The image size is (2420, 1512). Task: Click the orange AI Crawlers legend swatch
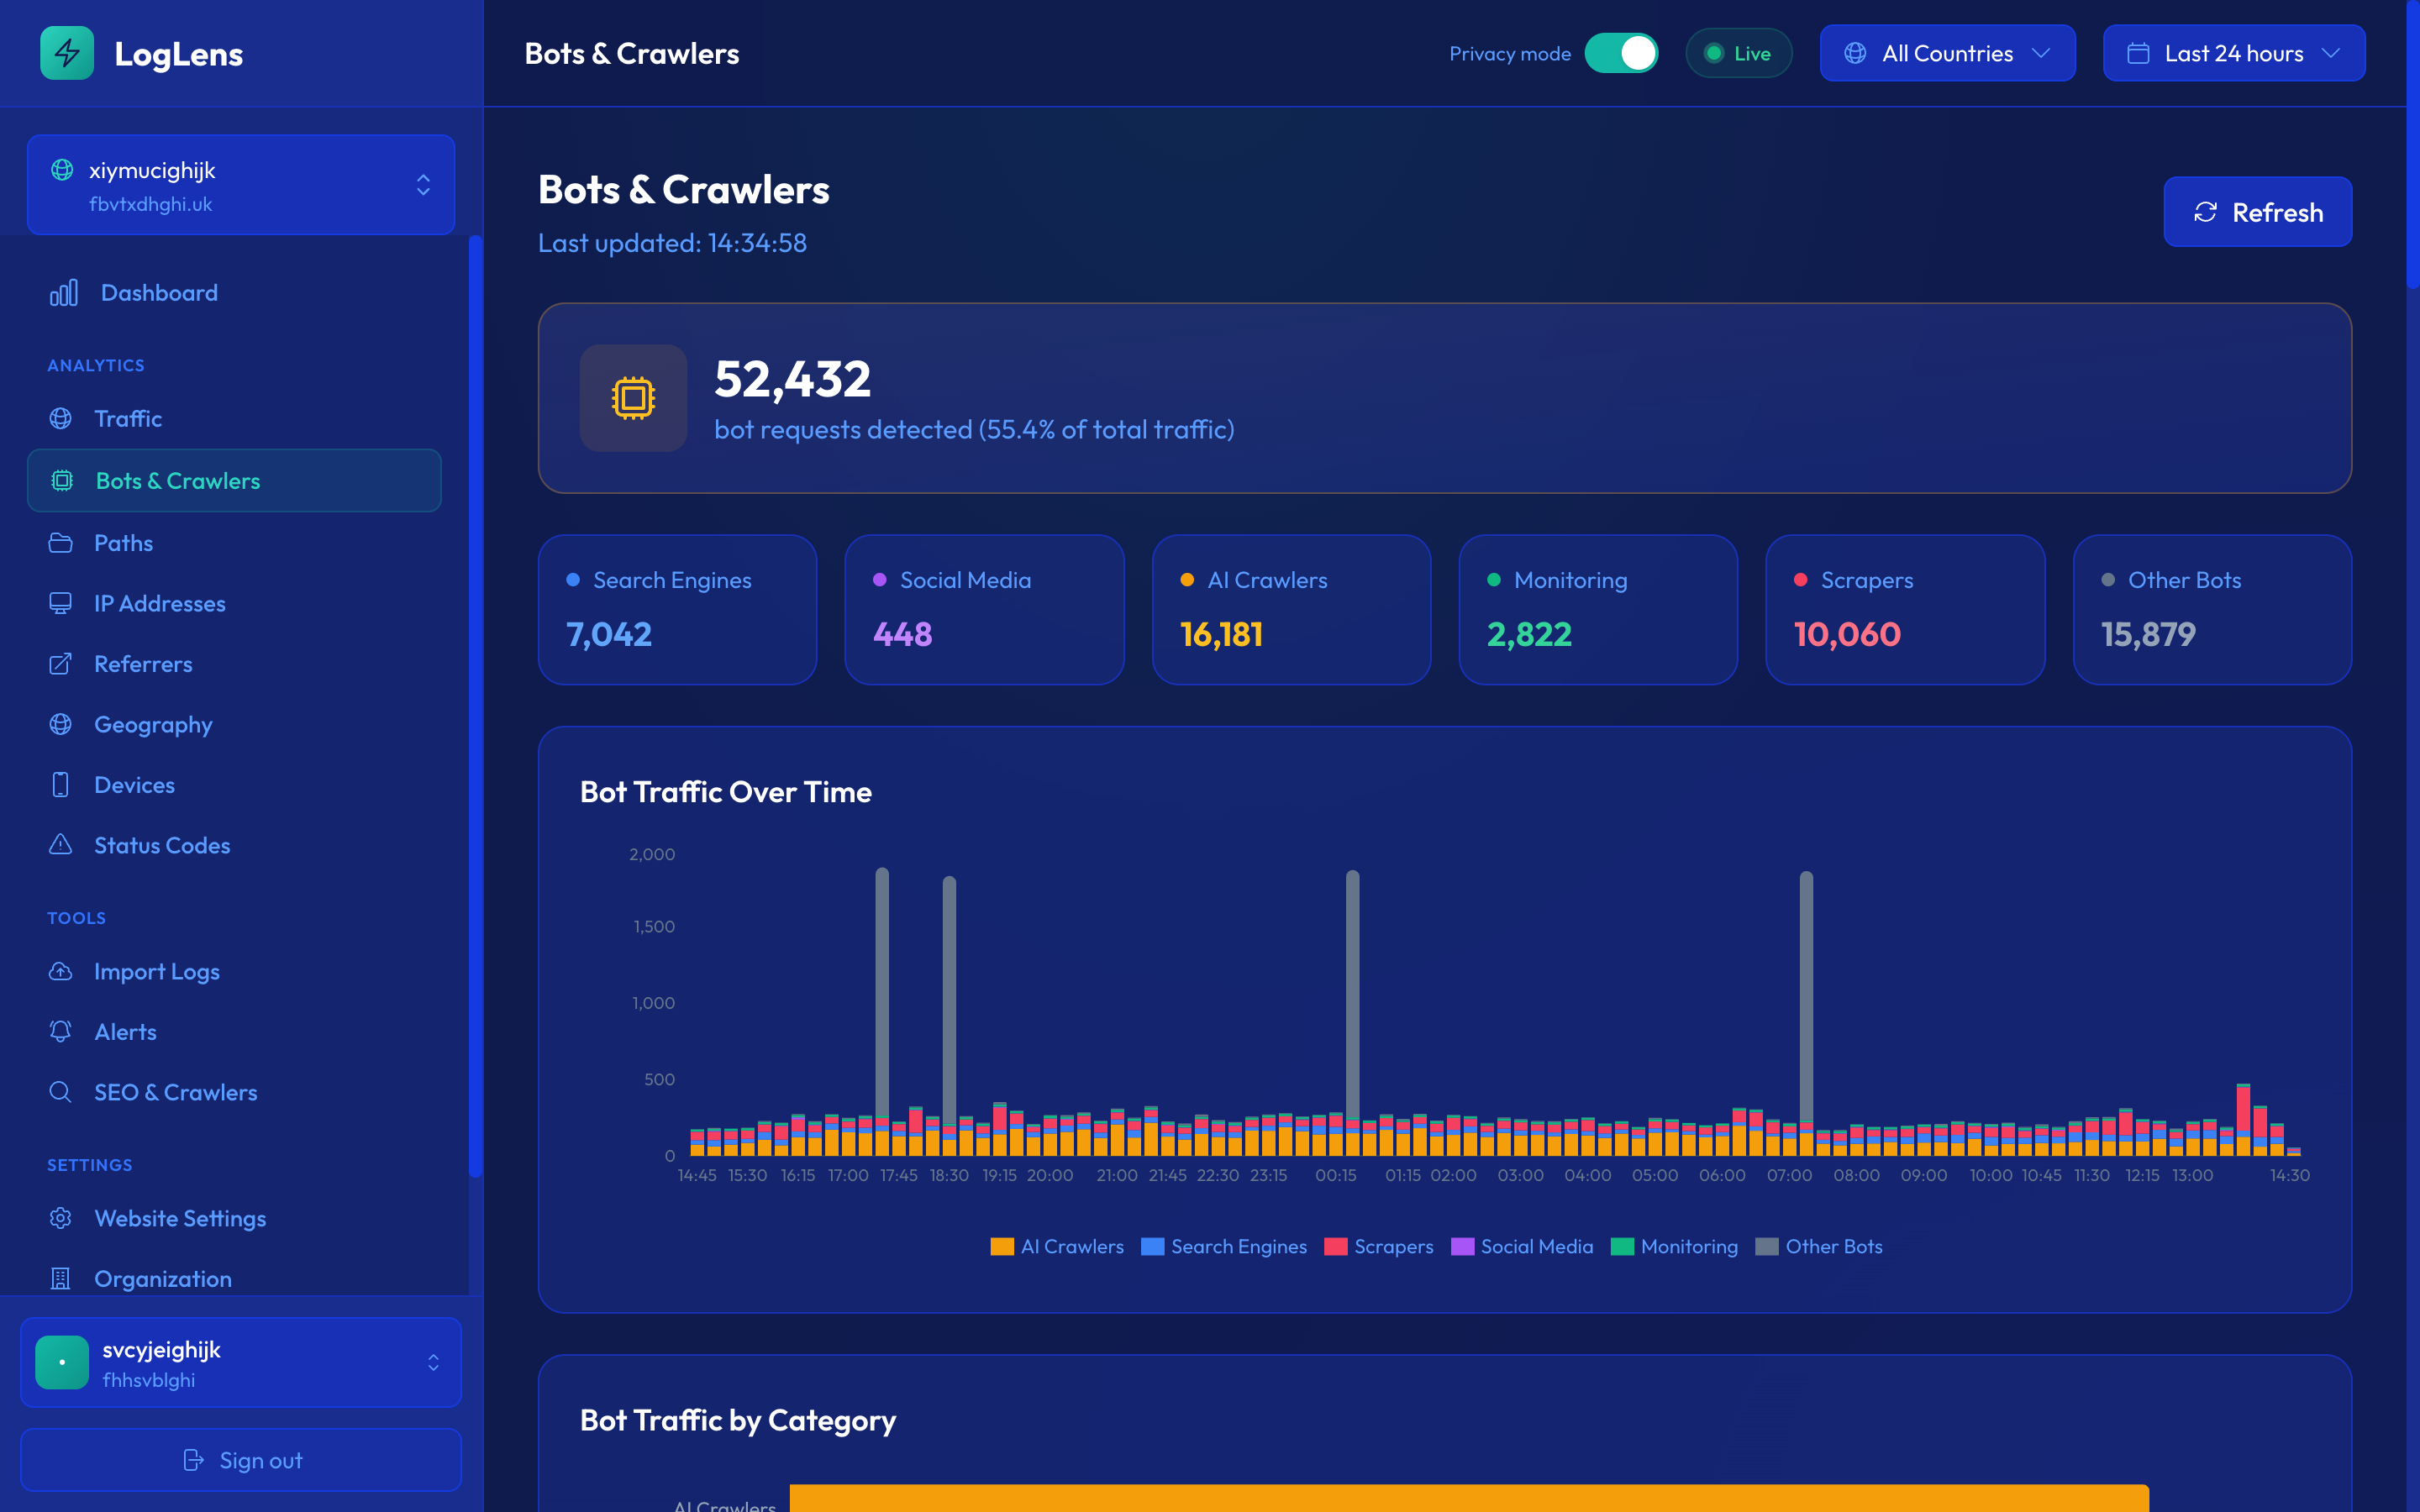(x=1002, y=1246)
